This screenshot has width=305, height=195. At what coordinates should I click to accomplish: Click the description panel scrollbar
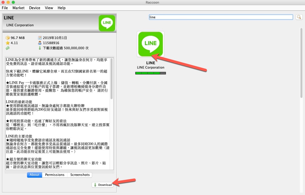(112, 79)
